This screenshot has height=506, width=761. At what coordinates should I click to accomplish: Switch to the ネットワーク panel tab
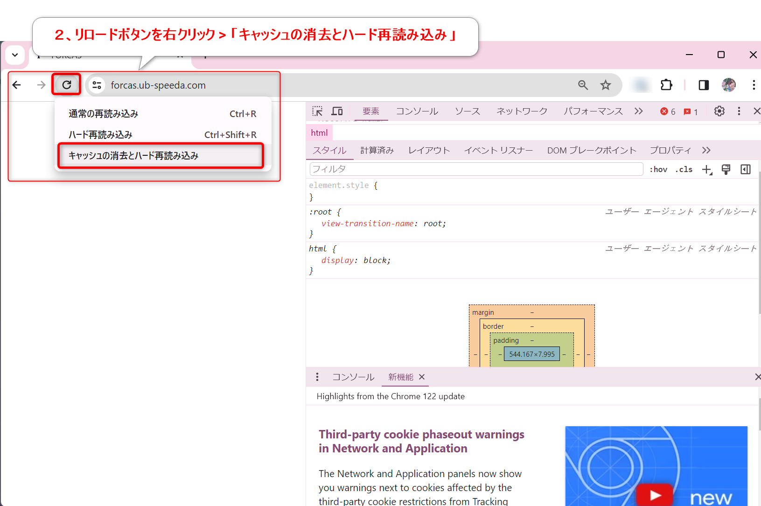(522, 111)
